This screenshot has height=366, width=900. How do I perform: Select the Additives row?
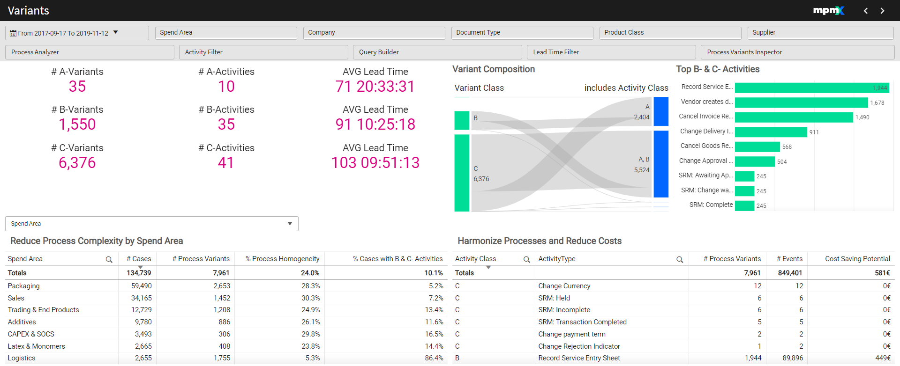pyautogui.click(x=225, y=322)
